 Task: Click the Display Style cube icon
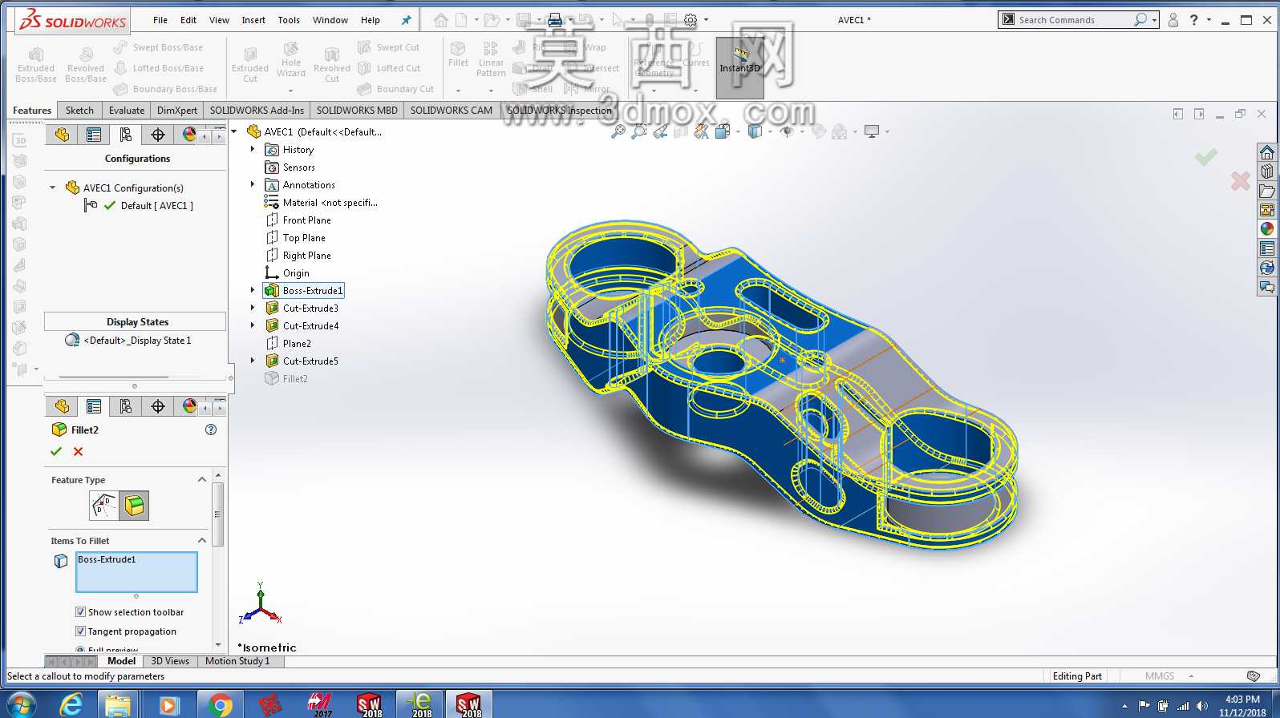pyautogui.click(x=755, y=131)
